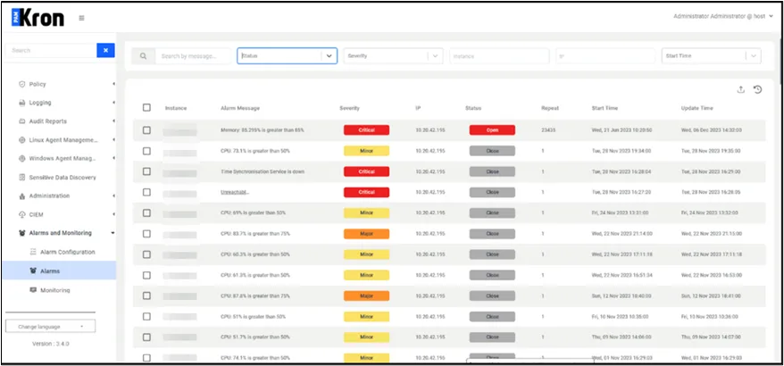Check the Unreachable alarm row

point(146,192)
